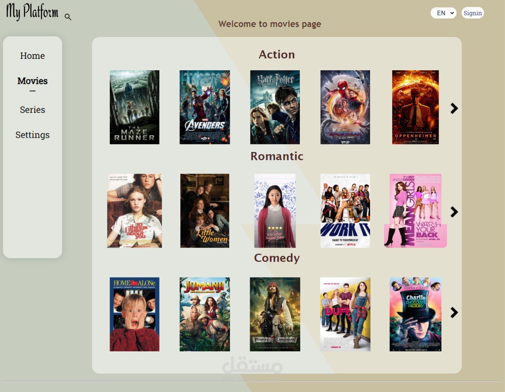The image size is (505, 392).
Task: Select Movies in the sidebar
Action: [32, 81]
